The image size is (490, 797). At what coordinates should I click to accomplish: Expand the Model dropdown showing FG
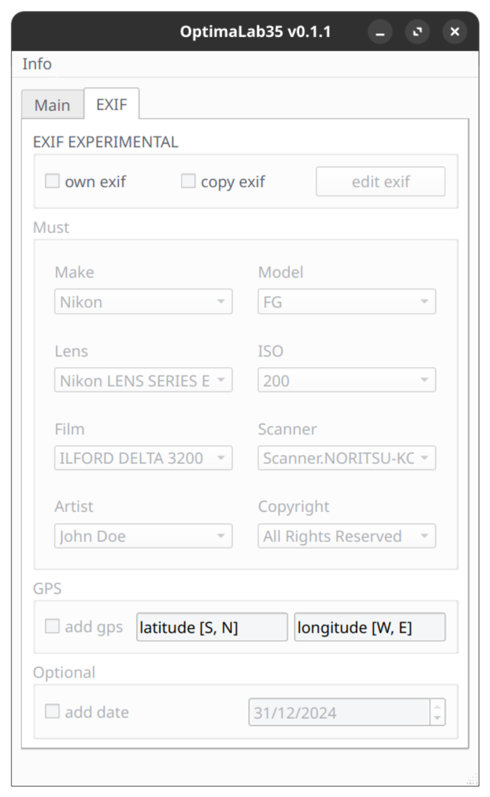(347, 301)
